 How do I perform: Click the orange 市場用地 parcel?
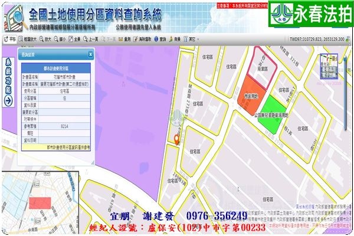pos(251,96)
